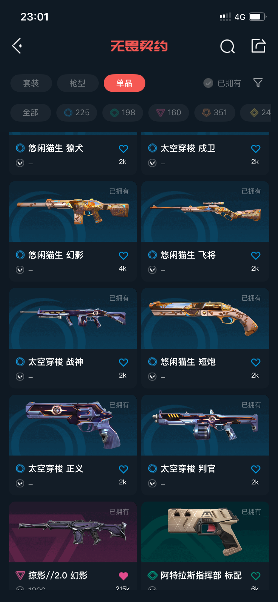The height and width of the screenshot is (602, 278).
Task: Switch to the 枪型 tab
Action: [78, 83]
